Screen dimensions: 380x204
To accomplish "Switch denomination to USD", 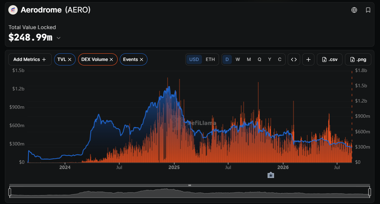I will (194, 59).
